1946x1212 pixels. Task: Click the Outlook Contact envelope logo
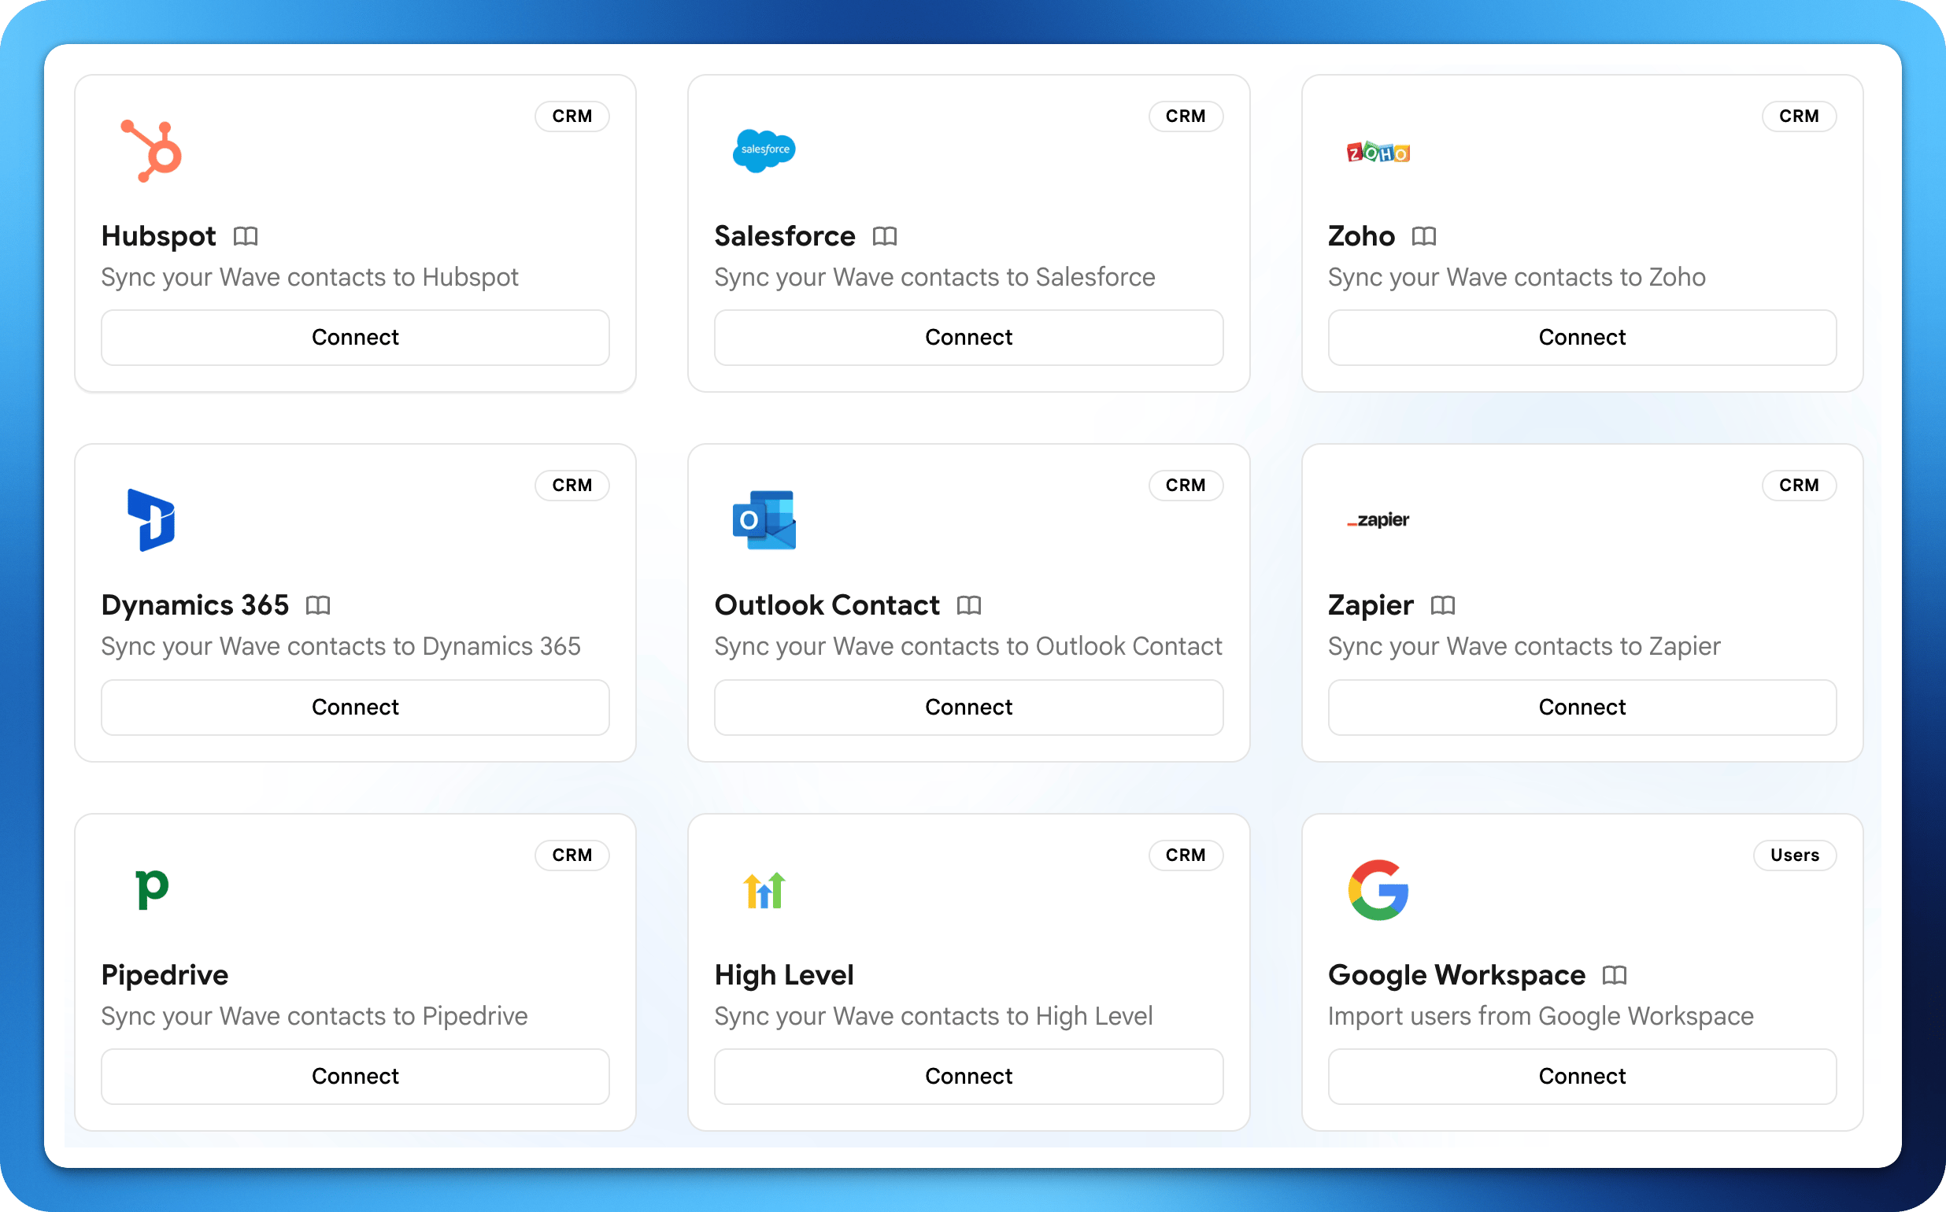point(764,520)
